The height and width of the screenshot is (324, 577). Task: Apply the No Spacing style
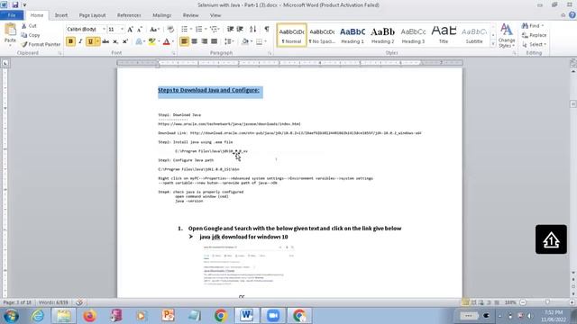coord(322,35)
